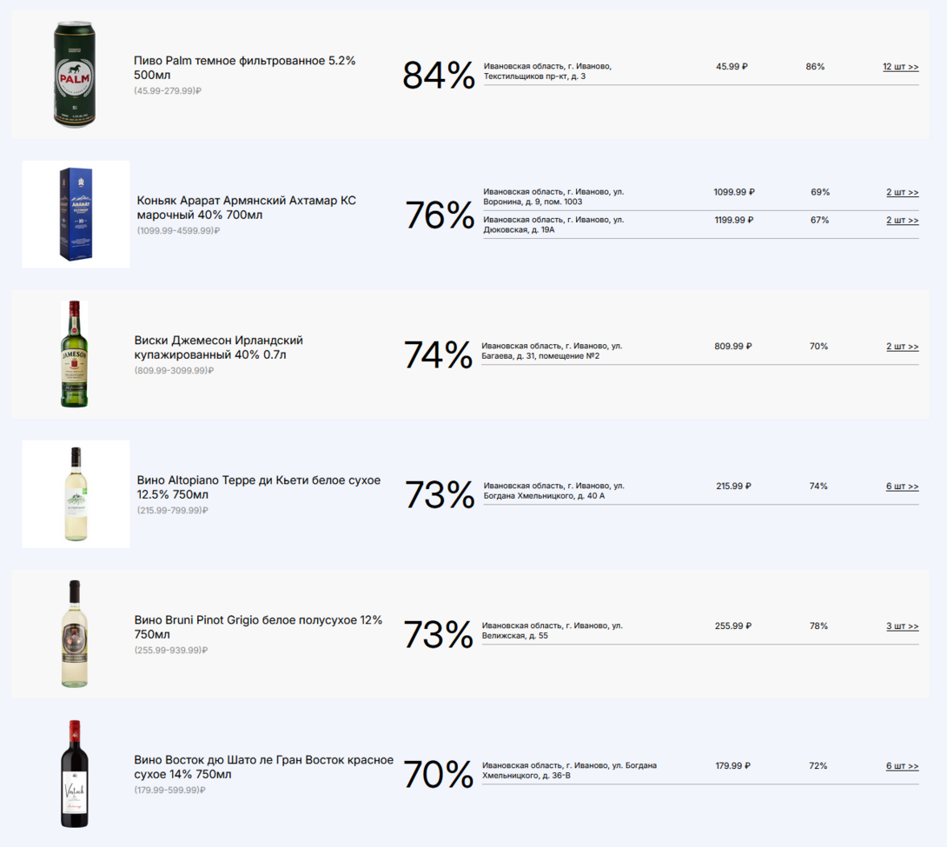
Task: Open the Vostok red wine bottle image
Action: (75, 774)
